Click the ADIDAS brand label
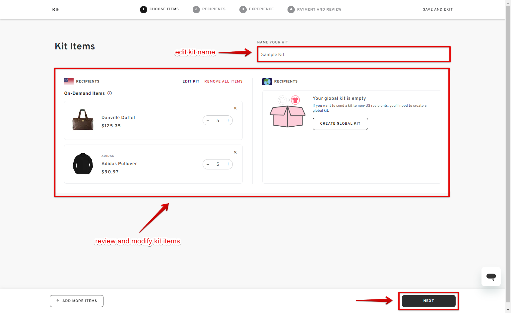 108,156
